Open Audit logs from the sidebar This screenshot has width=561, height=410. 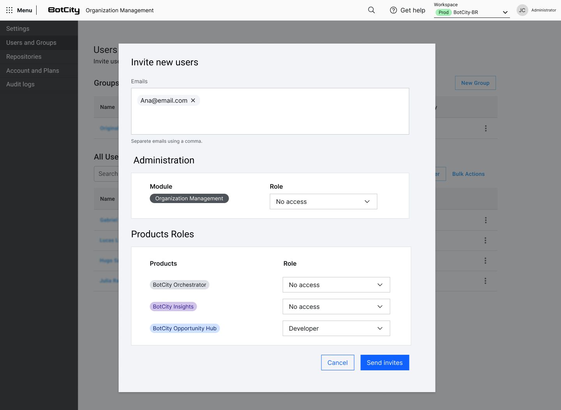tap(20, 84)
